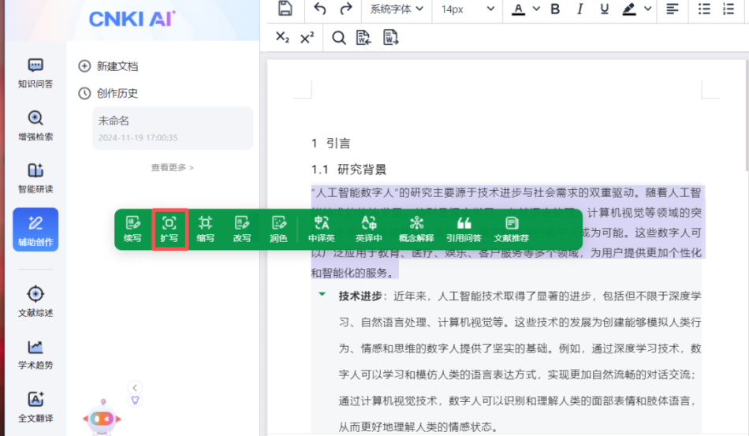Translate selection with 中译英
This screenshot has width=749, height=436.
[x=321, y=229]
